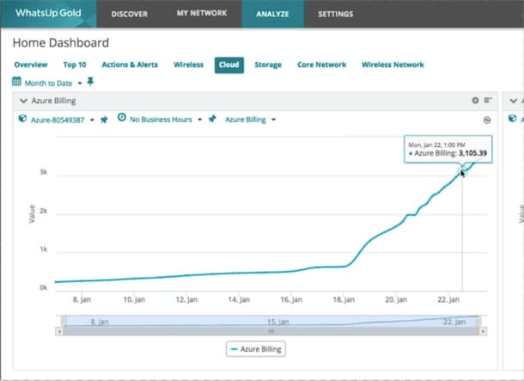This screenshot has height=381, width=524.
Task: Toggle the pin beside No Business Hours
Action: click(x=212, y=119)
